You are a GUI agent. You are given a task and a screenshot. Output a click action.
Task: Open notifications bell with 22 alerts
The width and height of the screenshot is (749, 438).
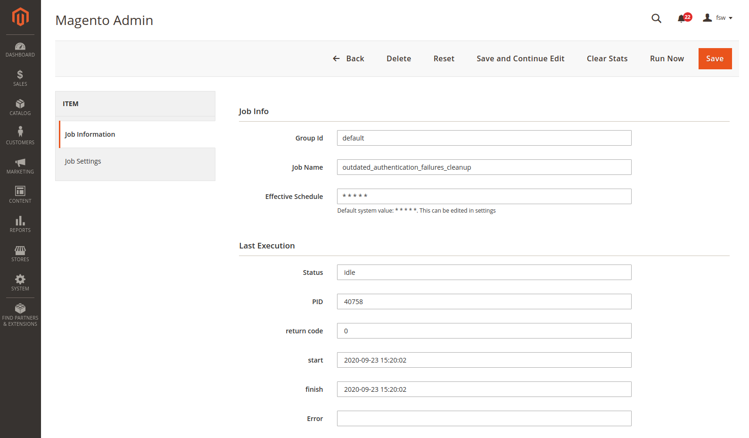682,18
